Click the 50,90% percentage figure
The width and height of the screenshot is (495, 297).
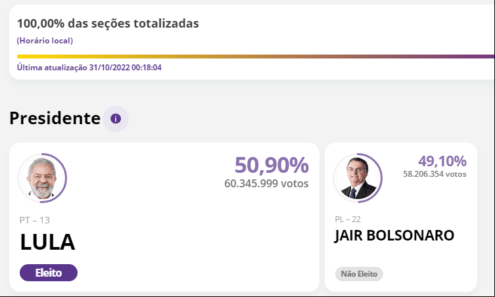point(271,165)
